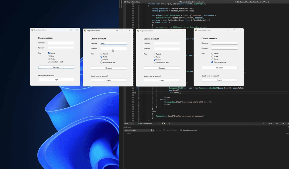Image resolution: width=289 pixels, height=169 pixels.
Task: Click the Show External Code icon
Action: click(x=181, y=130)
